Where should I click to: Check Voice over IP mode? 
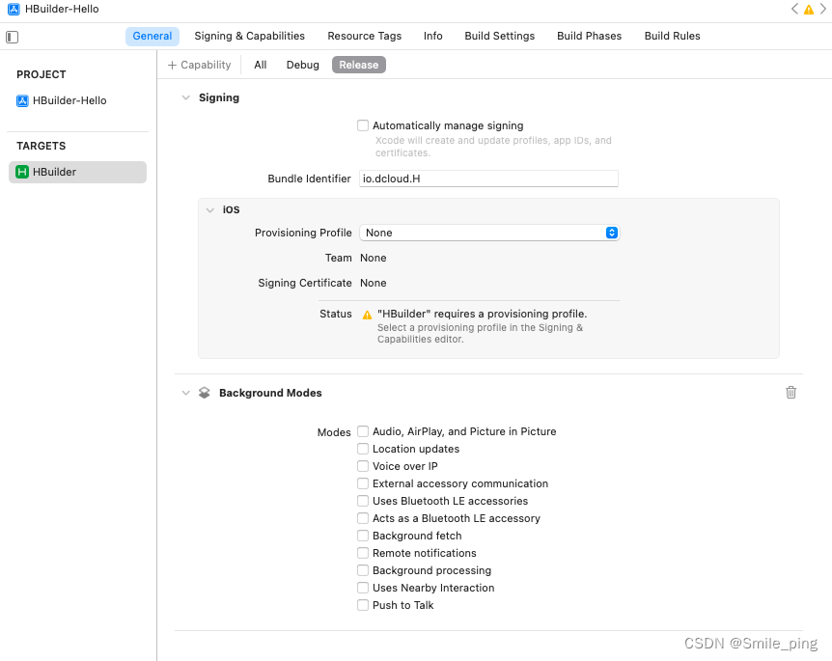click(363, 466)
